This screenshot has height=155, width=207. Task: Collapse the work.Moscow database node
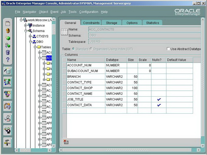pyautogui.click(x=21, y=20)
